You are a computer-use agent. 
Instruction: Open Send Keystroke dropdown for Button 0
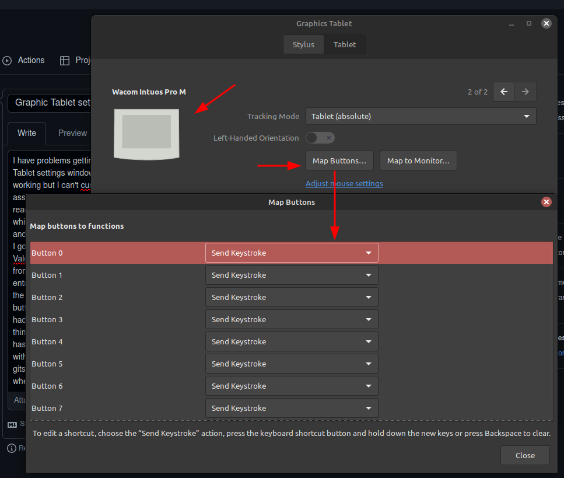pos(291,253)
